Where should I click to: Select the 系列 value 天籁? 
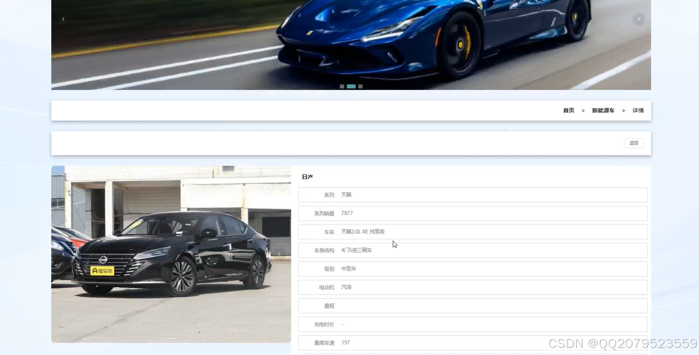pyautogui.click(x=346, y=195)
